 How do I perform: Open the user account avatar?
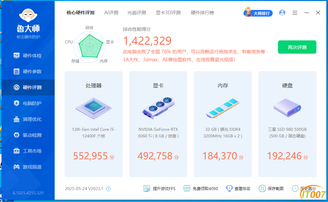[x=282, y=13]
